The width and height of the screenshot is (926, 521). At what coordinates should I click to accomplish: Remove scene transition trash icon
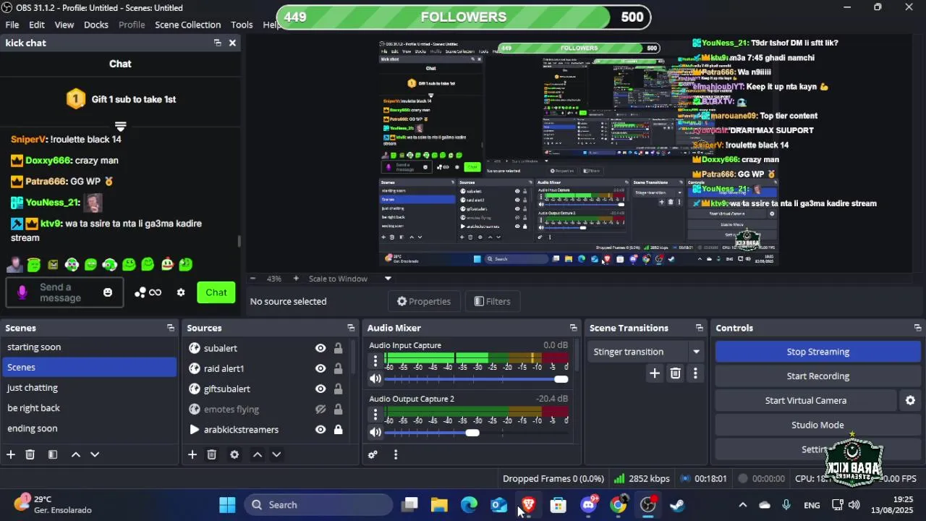(675, 373)
